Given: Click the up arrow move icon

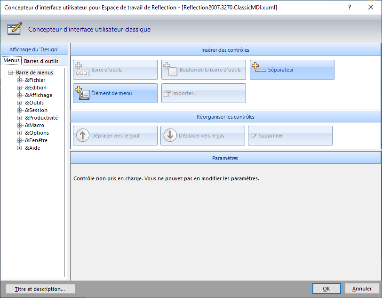Looking at the screenshot, I should click(x=83, y=135).
